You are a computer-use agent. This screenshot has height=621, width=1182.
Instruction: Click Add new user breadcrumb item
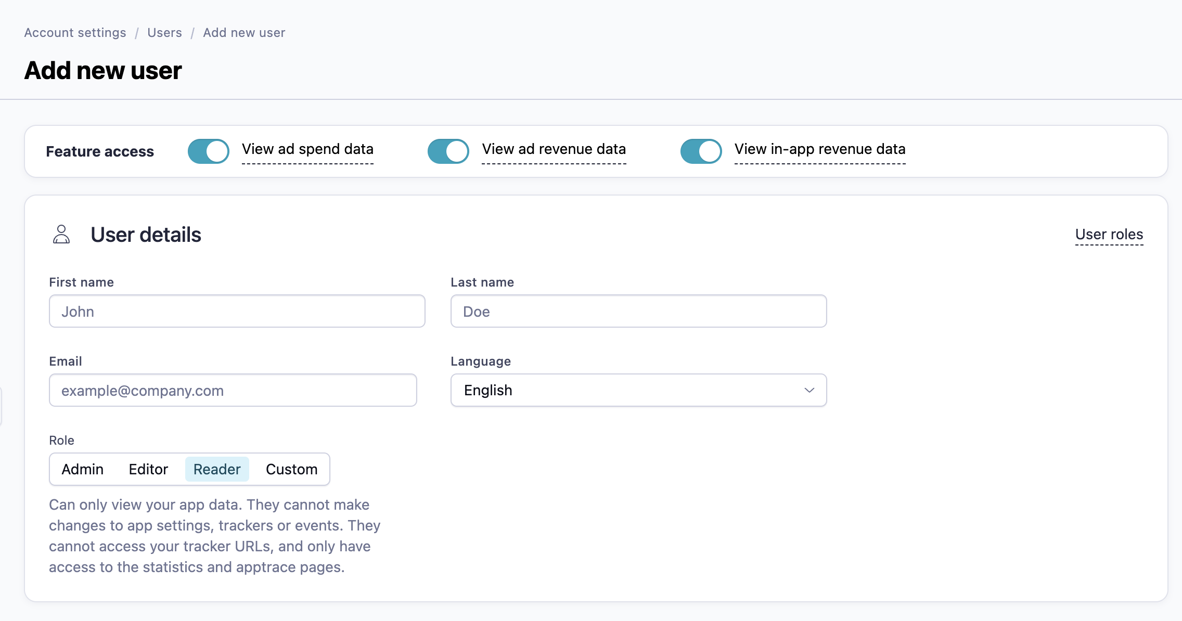pos(243,33)
